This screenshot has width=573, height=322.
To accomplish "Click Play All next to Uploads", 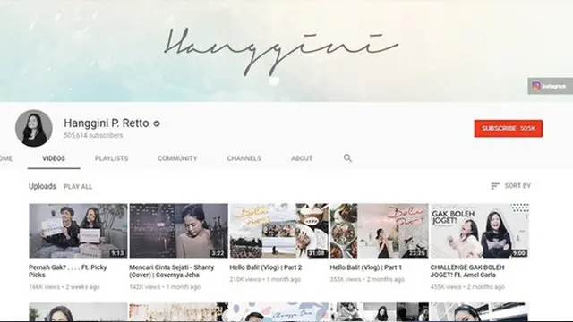I will [x=78, y=187].
